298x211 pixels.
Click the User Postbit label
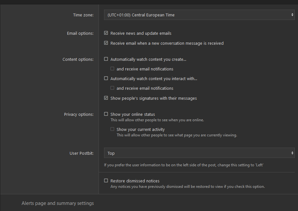point(82,153)
